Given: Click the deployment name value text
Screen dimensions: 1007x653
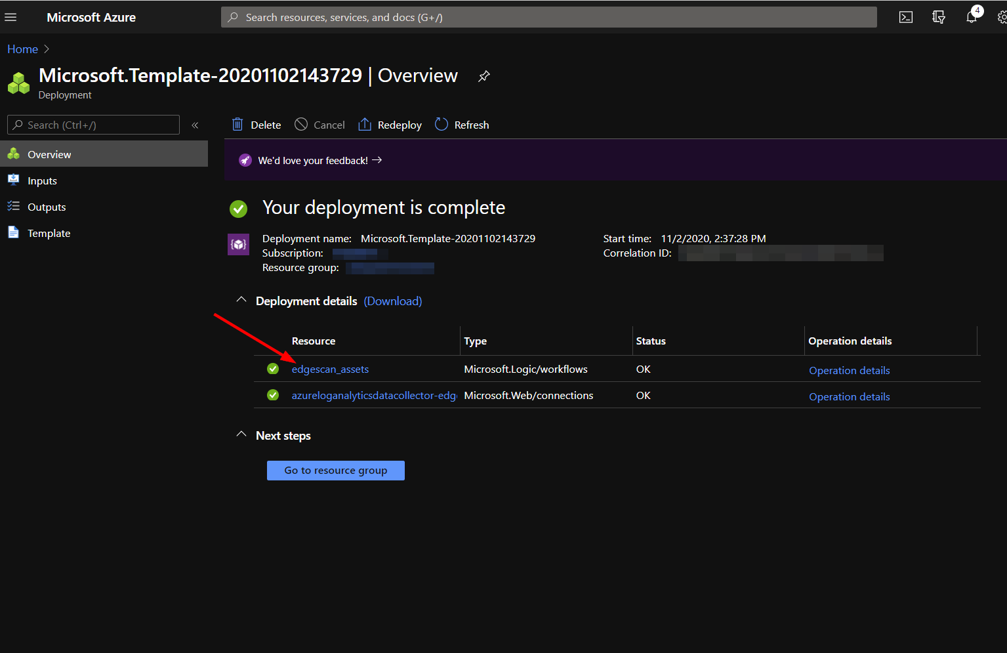Looking at the screenshot, I should point(448,239).
